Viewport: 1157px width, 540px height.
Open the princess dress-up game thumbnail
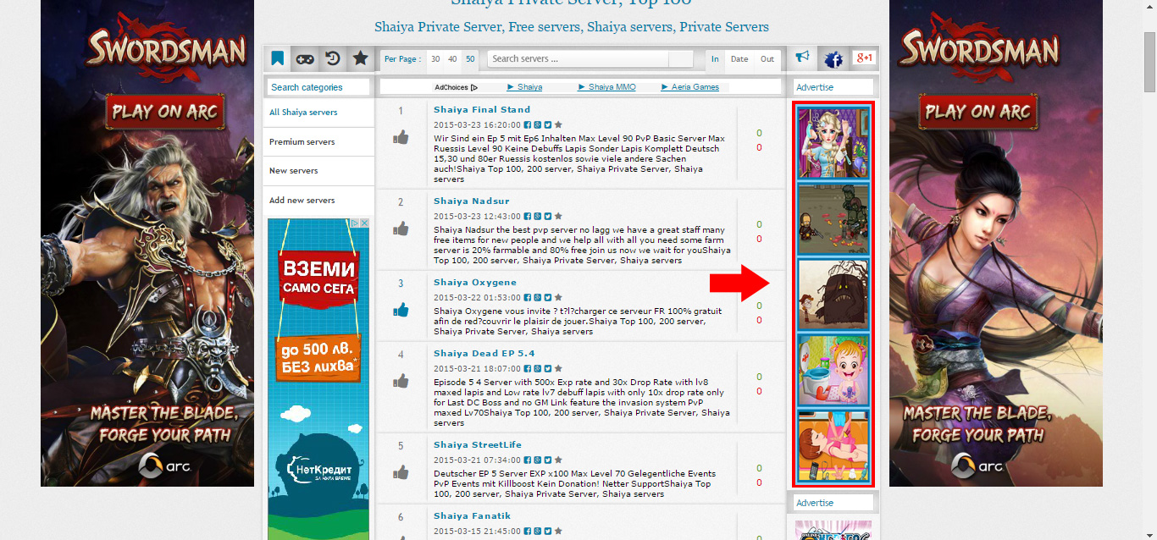pyautogui.click(x=833, y=143)
